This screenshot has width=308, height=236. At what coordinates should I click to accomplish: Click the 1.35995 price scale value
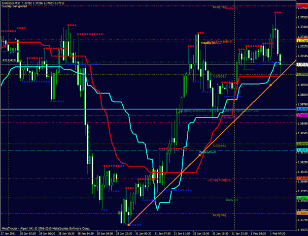[303, 191]
